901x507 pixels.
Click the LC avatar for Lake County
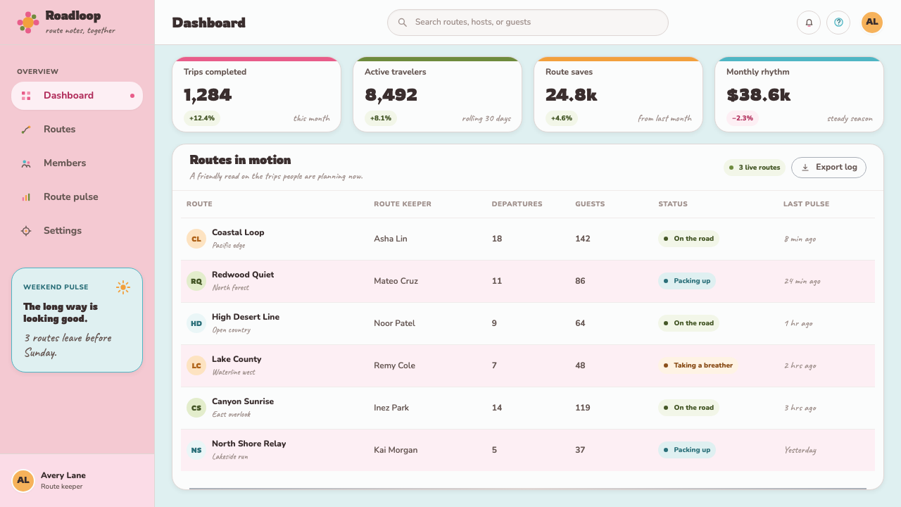pos(196,365)
